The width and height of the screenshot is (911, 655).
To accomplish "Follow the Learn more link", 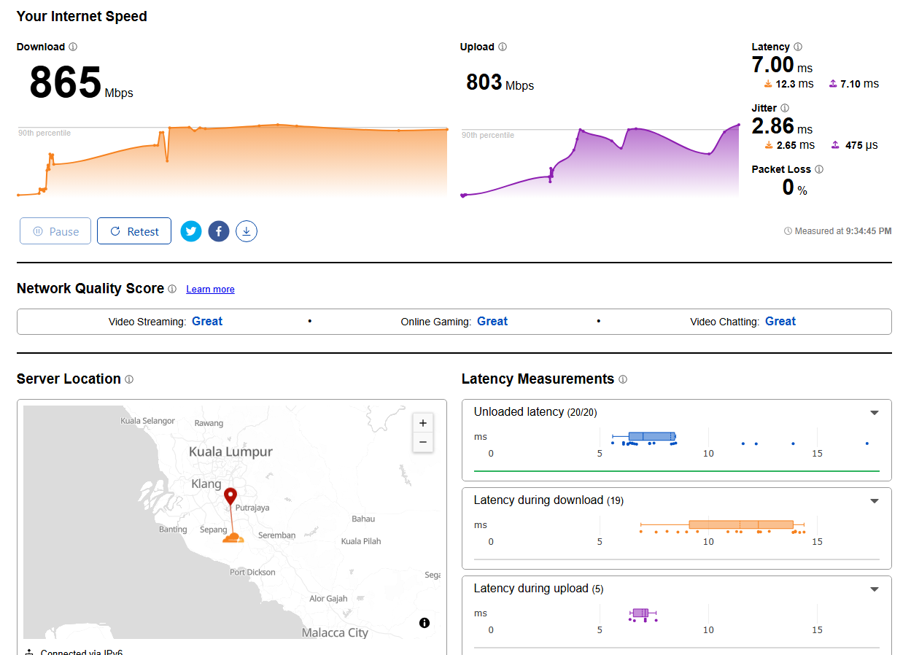I will point(210,290).
